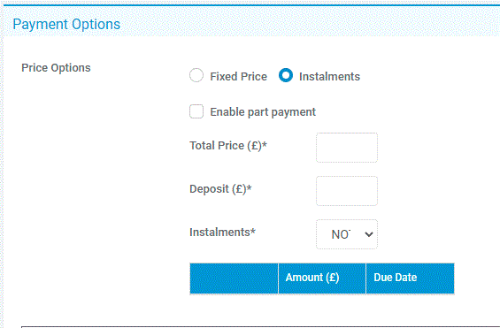Click the chevron arrow in Instalments dropdown
Image resolution: width=500 pixels, height=328 pixels.
pyautogui.click(x=369, y=234)
